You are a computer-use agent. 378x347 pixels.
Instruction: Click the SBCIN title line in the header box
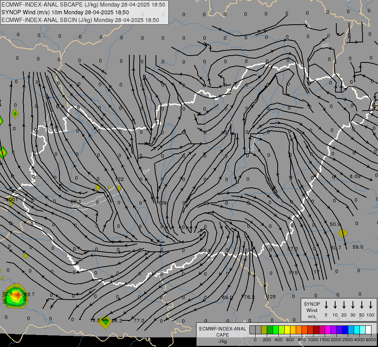coord(80,20)
